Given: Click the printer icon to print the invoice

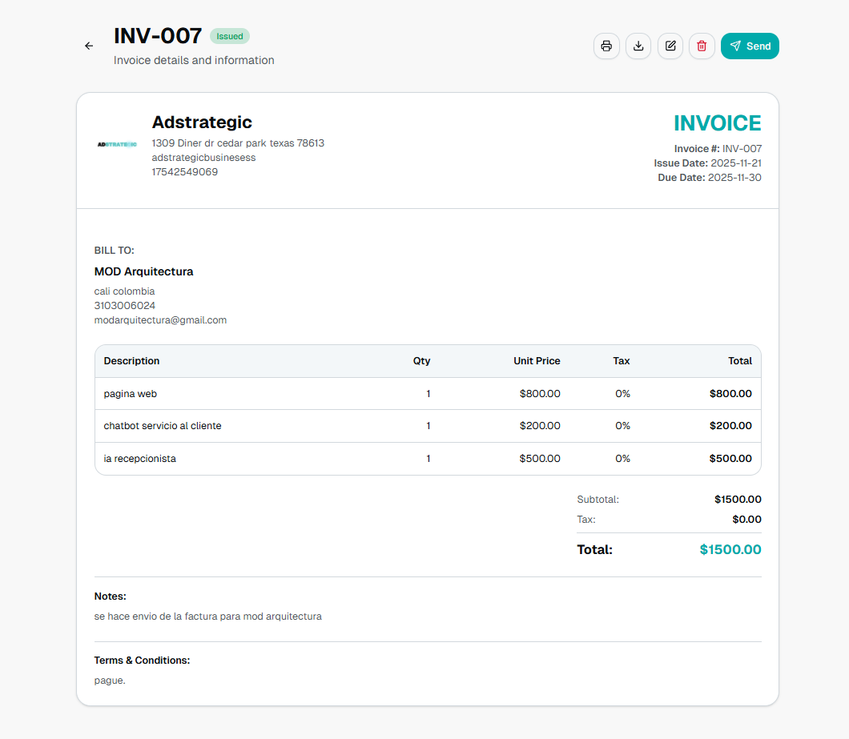Looking at the screenshot, I should 606,46.
